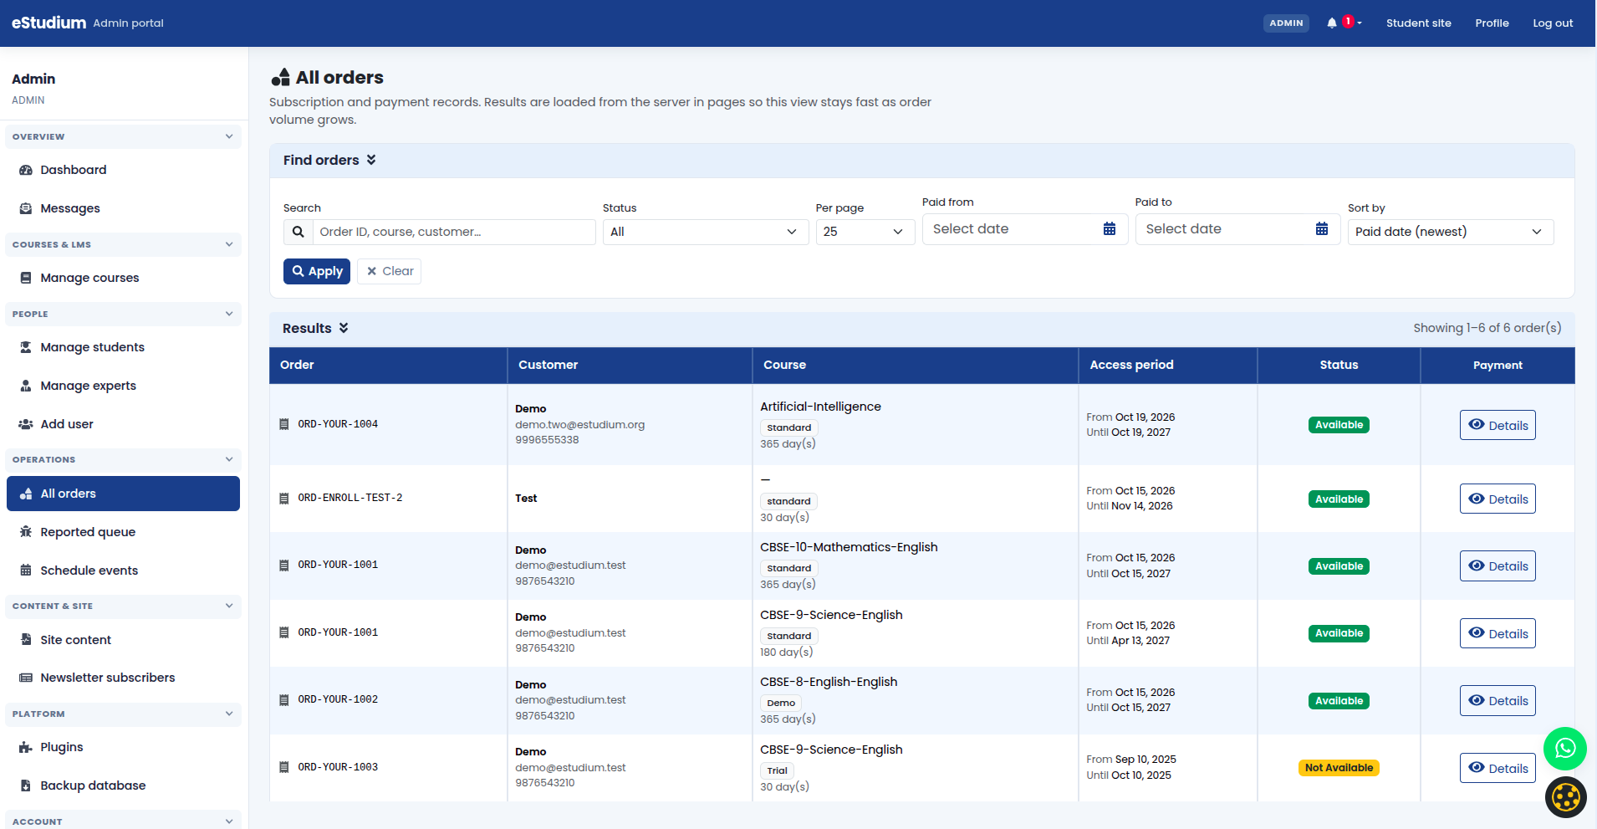Click the round cookie settings icon
The width and height of the screenshot is (1597, 829).
point(1565,797)
